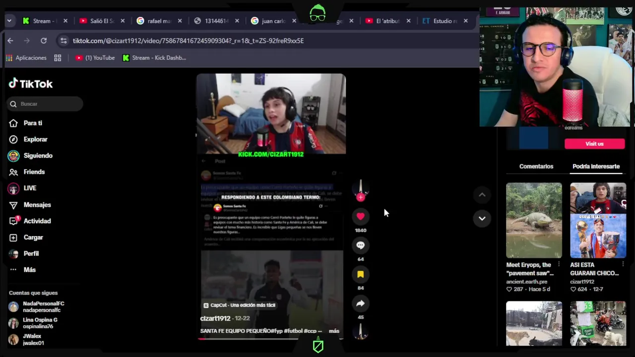Open ASI ESTA GUARANI CHICO thumbnail
The width and height of the screenshot is (635, 357).
598,220
